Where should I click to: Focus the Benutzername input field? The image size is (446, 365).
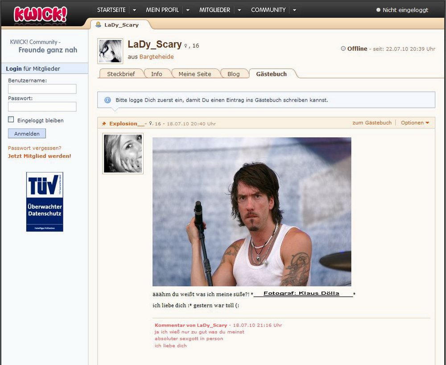click(42, 89)
